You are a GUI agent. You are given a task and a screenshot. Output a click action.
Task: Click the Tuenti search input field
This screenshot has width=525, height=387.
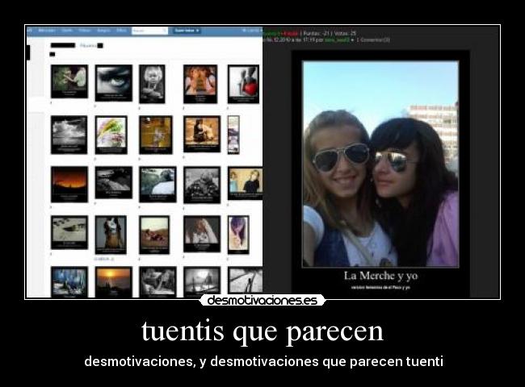pyautogui.click(x=149, y=31)
